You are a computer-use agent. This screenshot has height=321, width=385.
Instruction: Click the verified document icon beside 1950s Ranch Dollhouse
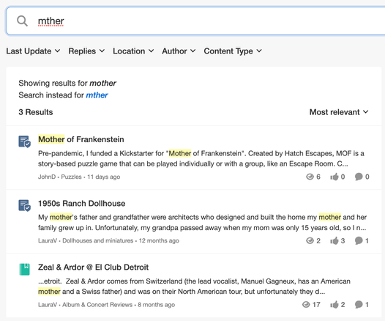coord(25,205)
